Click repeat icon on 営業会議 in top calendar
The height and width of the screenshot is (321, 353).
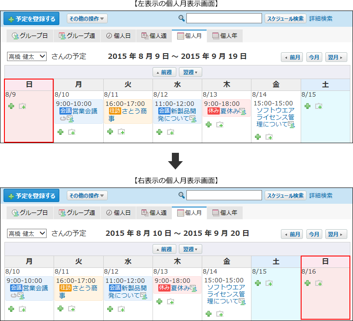click(63, 118)
